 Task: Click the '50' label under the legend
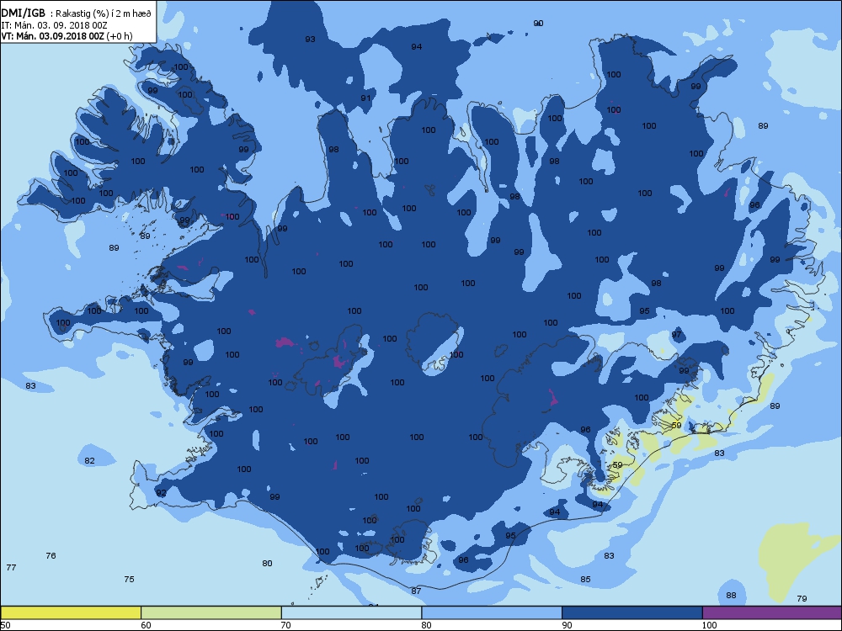click(5, 625)
